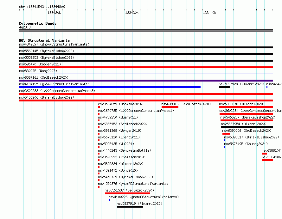Open nsv5398317 (ByrskaBishop2022) label
This screenshot has height=219, width=282.
252,137
